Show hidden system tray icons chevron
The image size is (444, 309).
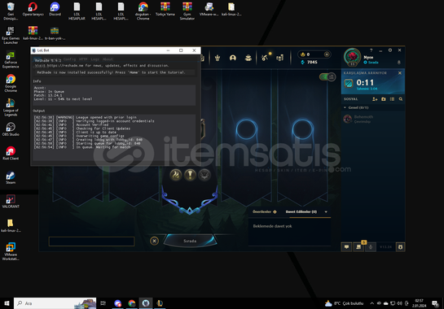[x=371, y=303]
